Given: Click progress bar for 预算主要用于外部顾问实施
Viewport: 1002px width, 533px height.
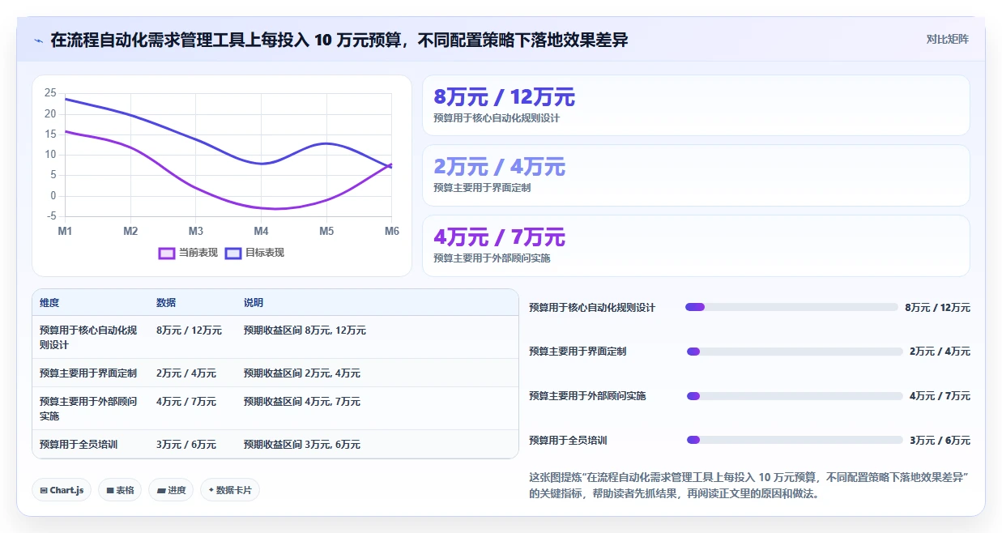Looking at the screenshot, I should pos(795,396).
